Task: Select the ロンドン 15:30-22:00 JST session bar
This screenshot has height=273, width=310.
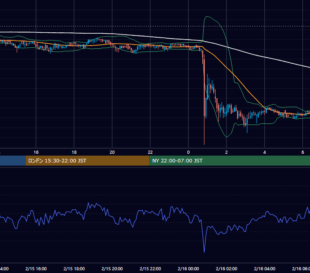Action: click(88, 161)
